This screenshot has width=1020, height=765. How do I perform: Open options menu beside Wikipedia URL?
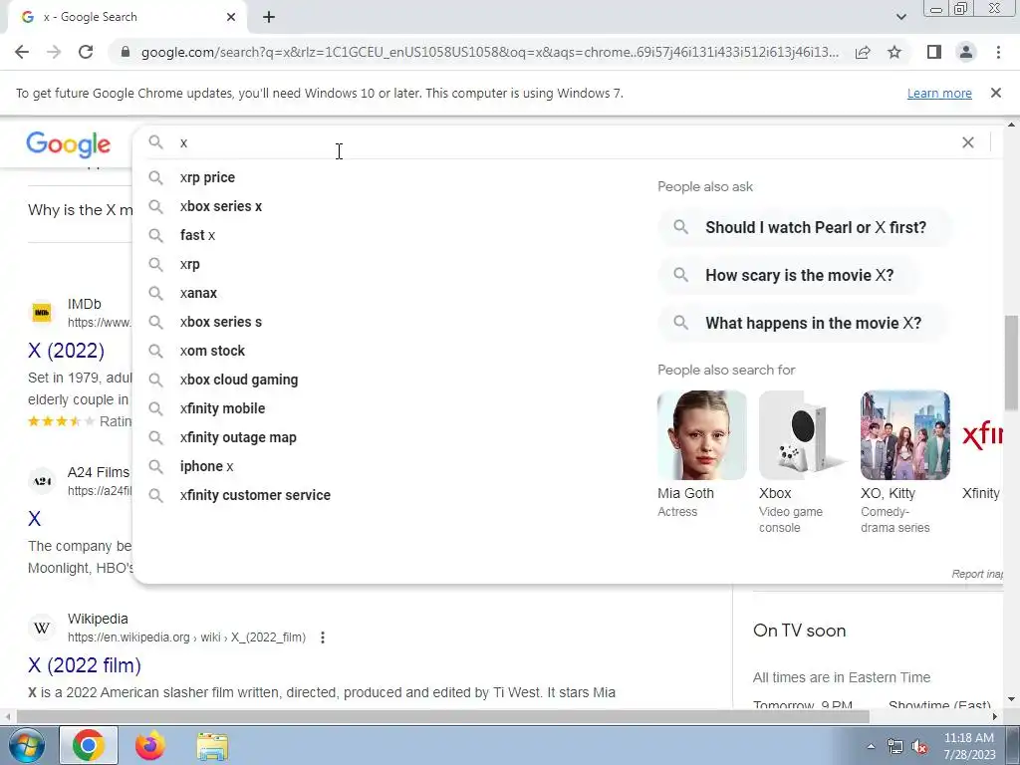tap(323, 637)
